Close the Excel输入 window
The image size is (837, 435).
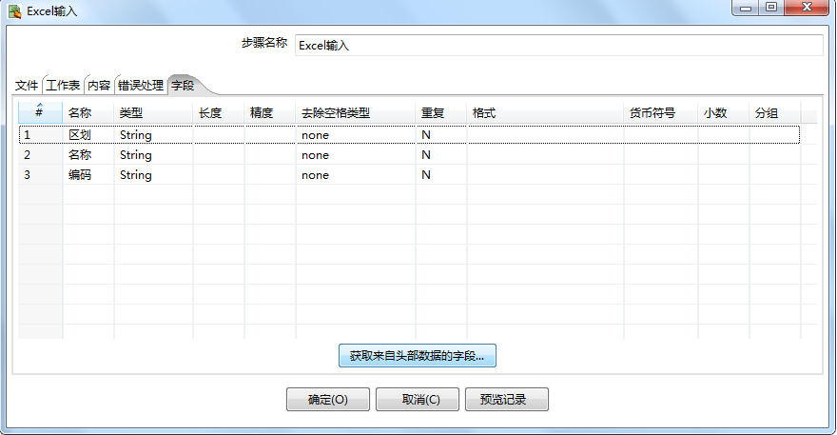[806, 8]
